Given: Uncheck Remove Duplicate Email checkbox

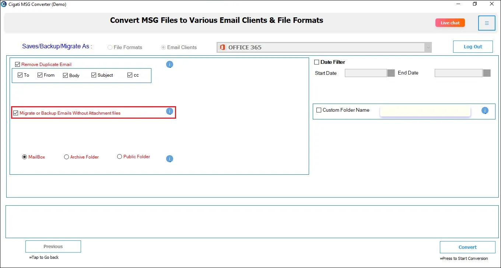Looking at the screenshot, I should (17, 65).
